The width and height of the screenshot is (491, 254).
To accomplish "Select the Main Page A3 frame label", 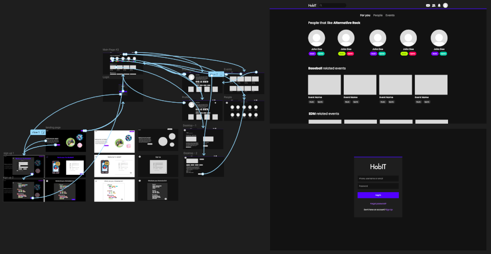I will 110,50.
